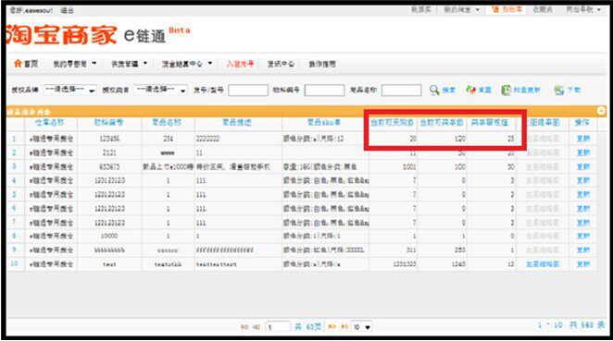Image resolution: width=613 pixels, height=341 pixels.
Task: Open the 操作指南 navigation item
Action: 322,64
